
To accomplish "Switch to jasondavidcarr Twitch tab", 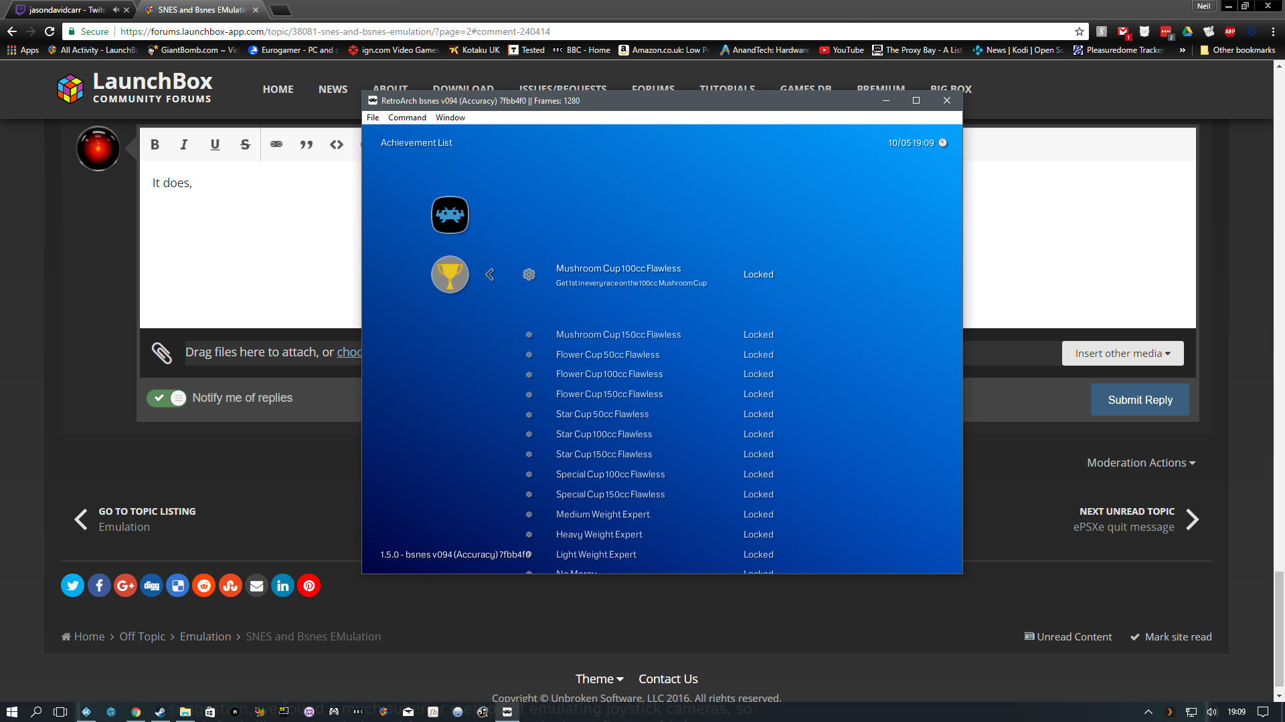I will point(67,10).
